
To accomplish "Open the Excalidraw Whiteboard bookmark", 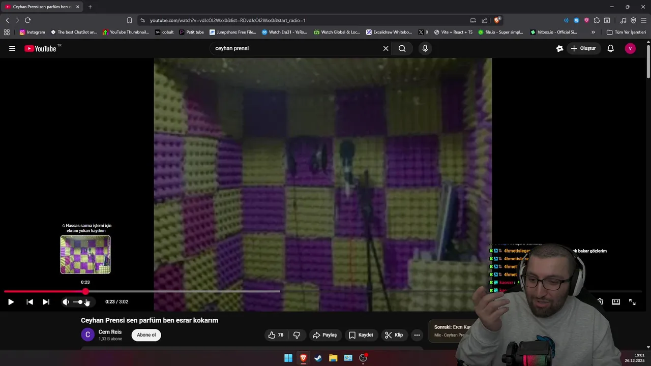I will [x=389, y=32].
